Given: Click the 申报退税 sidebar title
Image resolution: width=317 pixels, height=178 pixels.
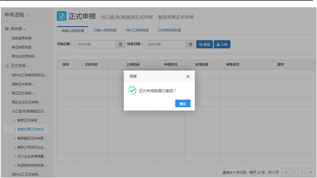Looking at the screenshot, I should (x=14, y=15).
